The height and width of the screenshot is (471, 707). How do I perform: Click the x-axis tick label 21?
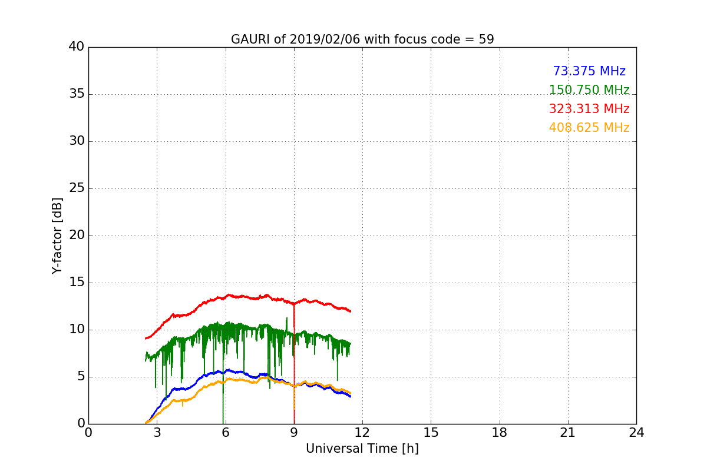568,433
